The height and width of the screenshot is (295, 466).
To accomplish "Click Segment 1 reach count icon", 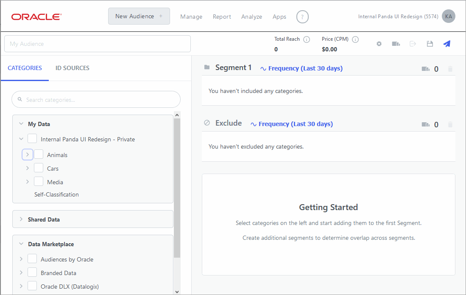I will pyautogui.click(x=426, y=69).
